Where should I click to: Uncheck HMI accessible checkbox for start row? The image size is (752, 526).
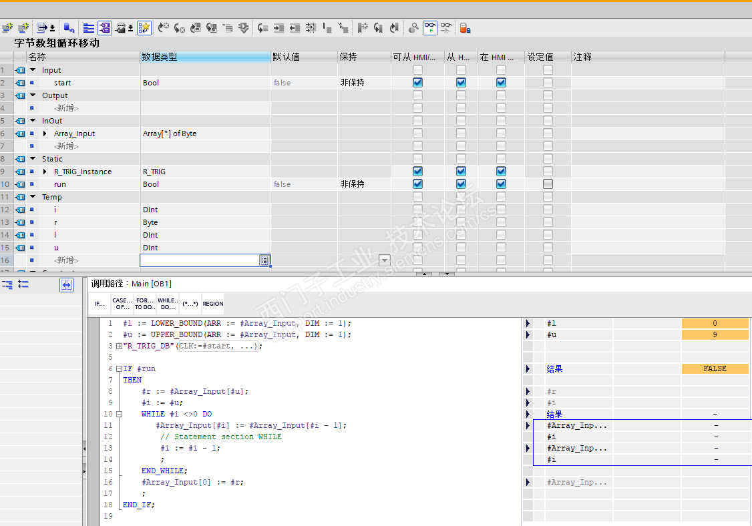click(x=417, y=83)
